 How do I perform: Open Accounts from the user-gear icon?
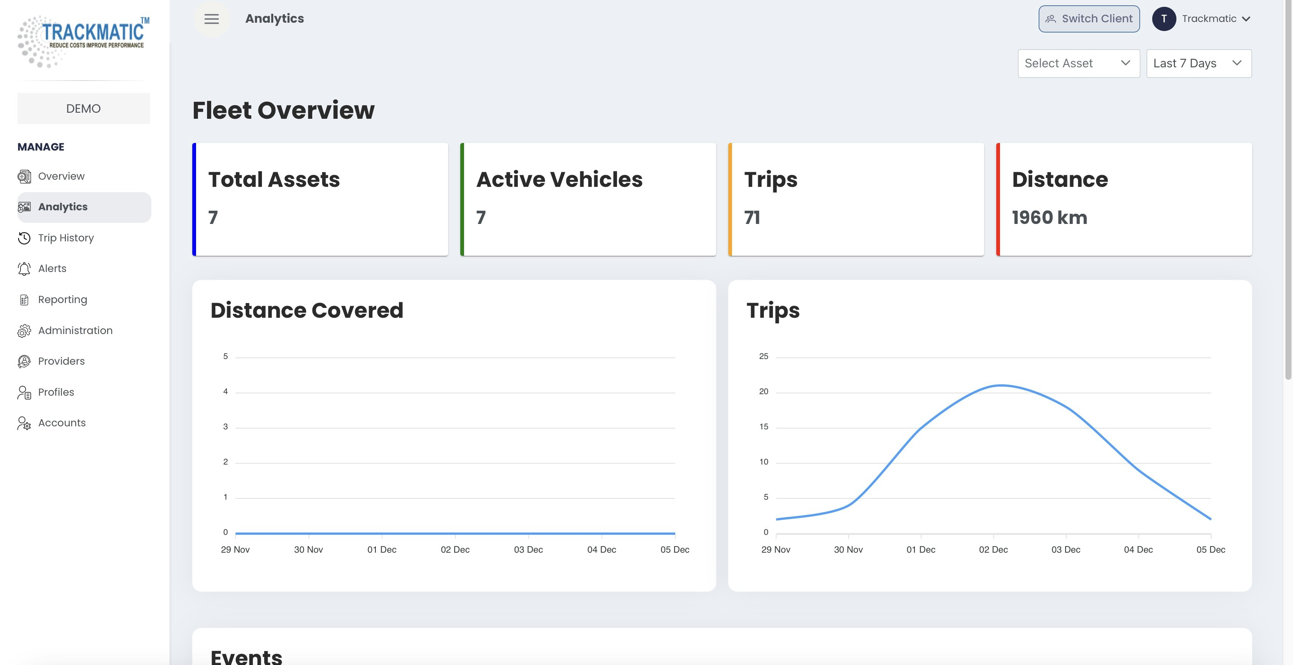[24, 423]
